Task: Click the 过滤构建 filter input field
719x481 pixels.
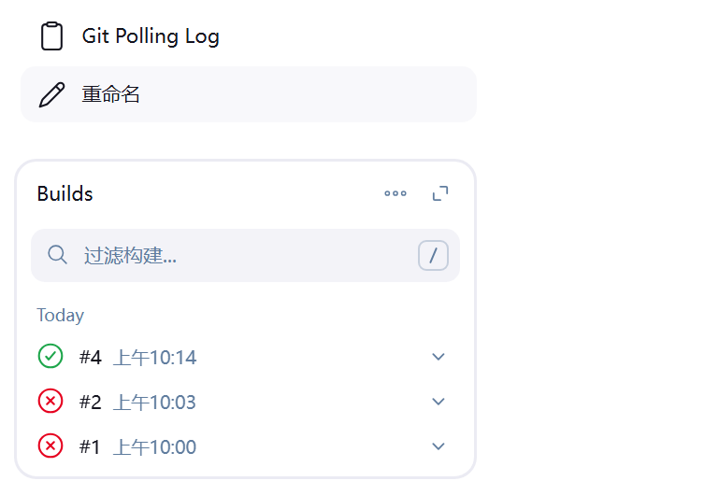Action: pos(245,255)
